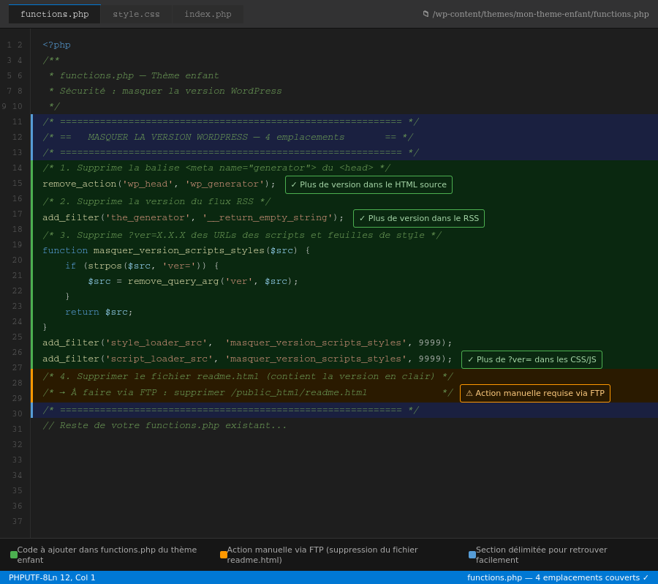Click the add_filter('style_loader_src') line
Viewport: 658px width, 584px height.
click(247, 342)
